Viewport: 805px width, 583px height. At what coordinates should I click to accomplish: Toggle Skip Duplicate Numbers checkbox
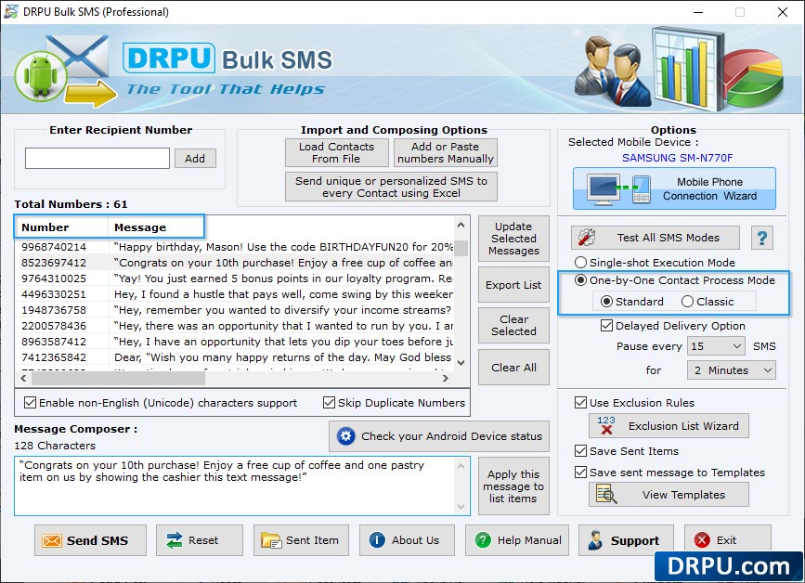pos(394,402)
